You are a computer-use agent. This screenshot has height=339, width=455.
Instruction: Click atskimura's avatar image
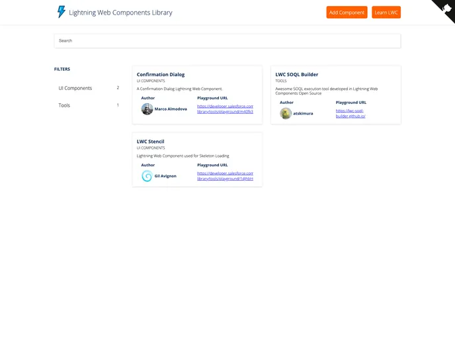point(286,113)
